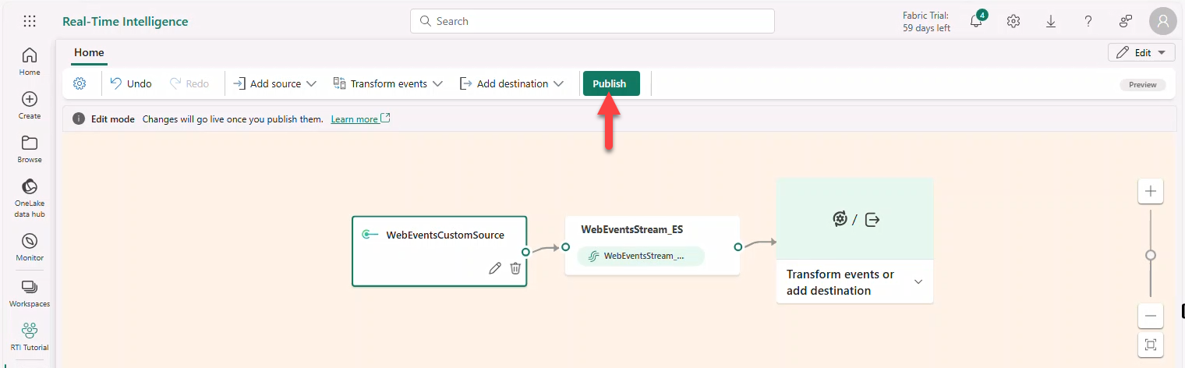
Task: Delete WebEventsCustomSource with trash icon
Action: 515,268
